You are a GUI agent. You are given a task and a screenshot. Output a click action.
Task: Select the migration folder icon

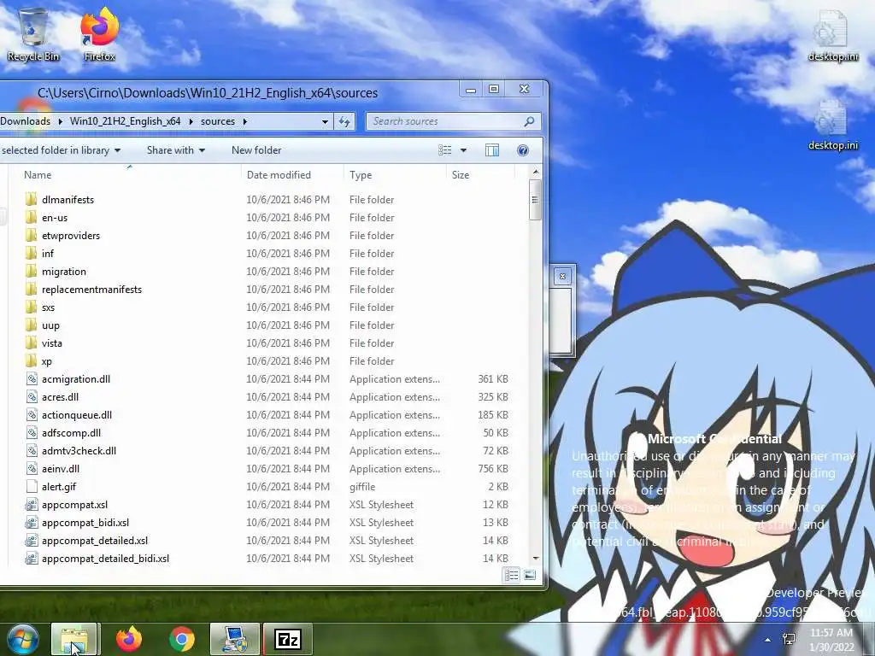pos(32,271)
